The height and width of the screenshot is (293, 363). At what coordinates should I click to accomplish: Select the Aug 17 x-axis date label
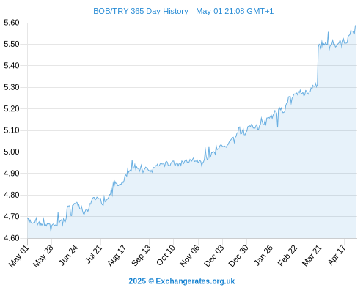click(x=117, y=256)
